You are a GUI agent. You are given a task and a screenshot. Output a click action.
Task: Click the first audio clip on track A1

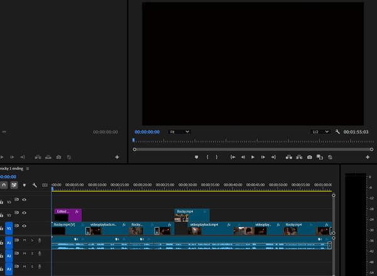pyautogui.click(x=69, y=243)
